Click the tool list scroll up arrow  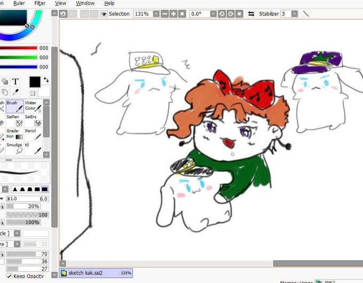click(x=46, y=103)
